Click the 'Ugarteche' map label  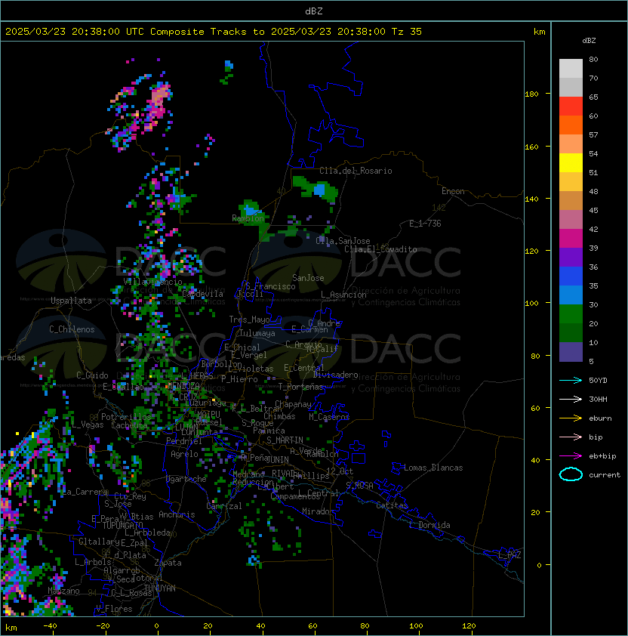pyautogui.click(x=186, y=479)
